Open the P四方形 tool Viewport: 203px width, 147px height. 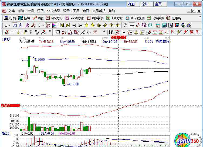tap(55, 18)
